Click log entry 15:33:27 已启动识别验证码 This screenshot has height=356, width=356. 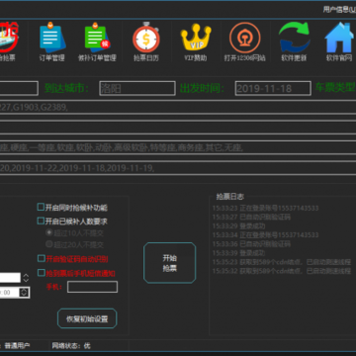(251, 217)
